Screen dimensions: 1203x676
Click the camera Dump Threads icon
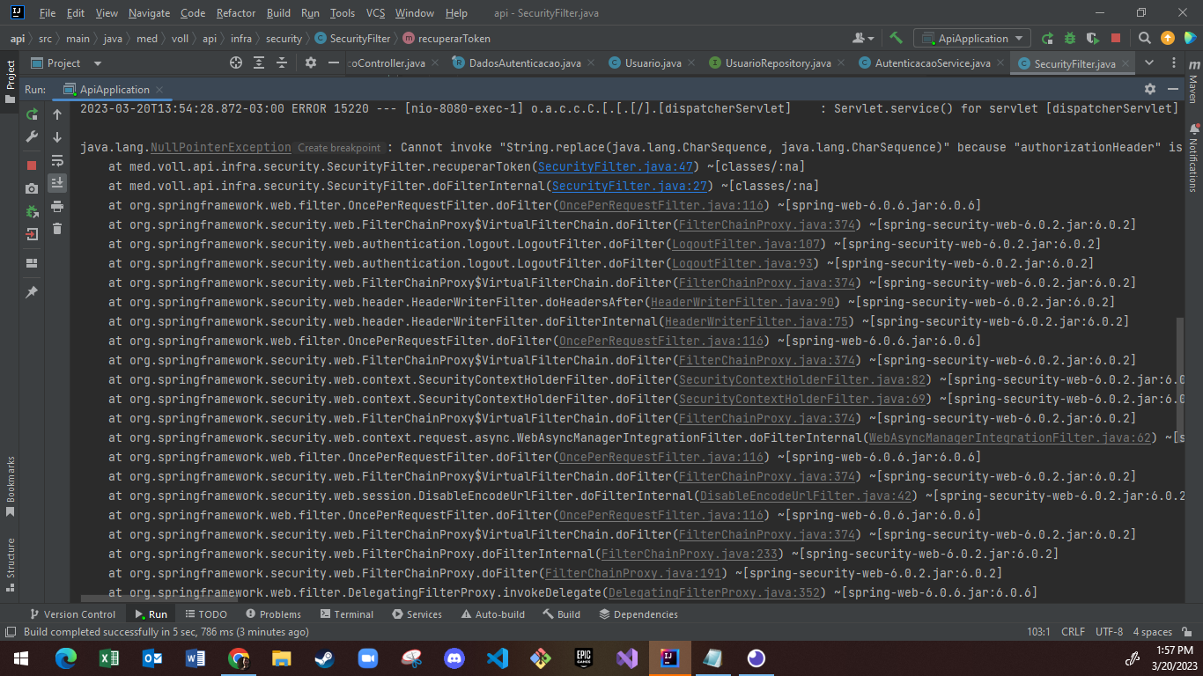tap(32, 188)
